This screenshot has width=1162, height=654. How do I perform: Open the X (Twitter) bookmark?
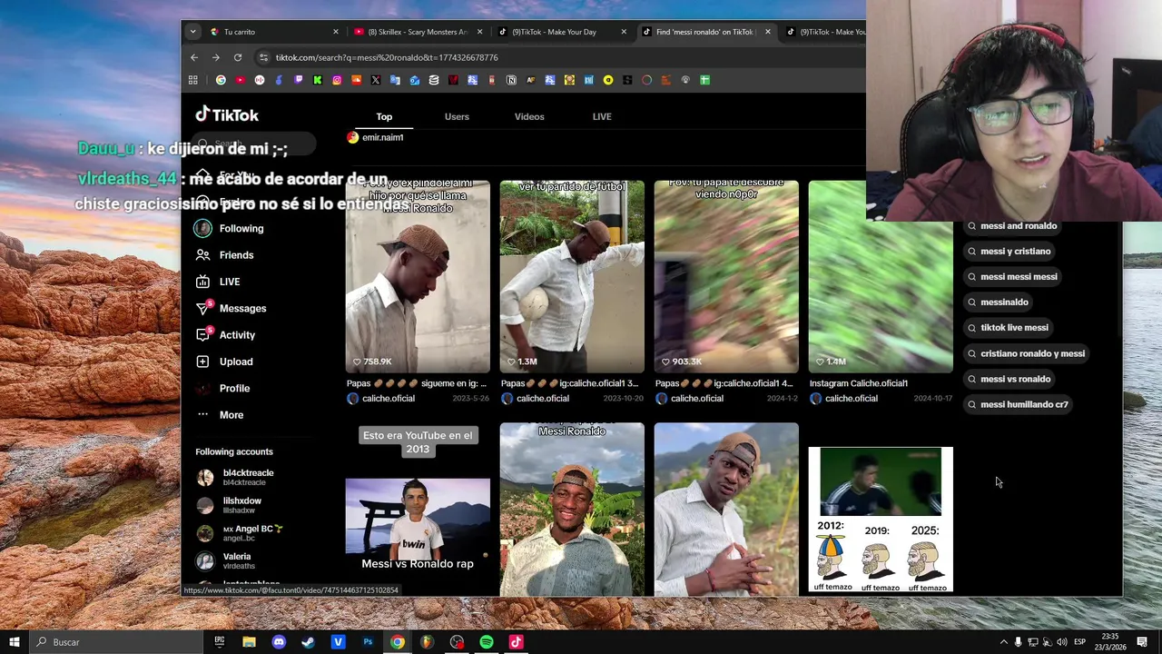pyautogui.click(x=376, y=80)
